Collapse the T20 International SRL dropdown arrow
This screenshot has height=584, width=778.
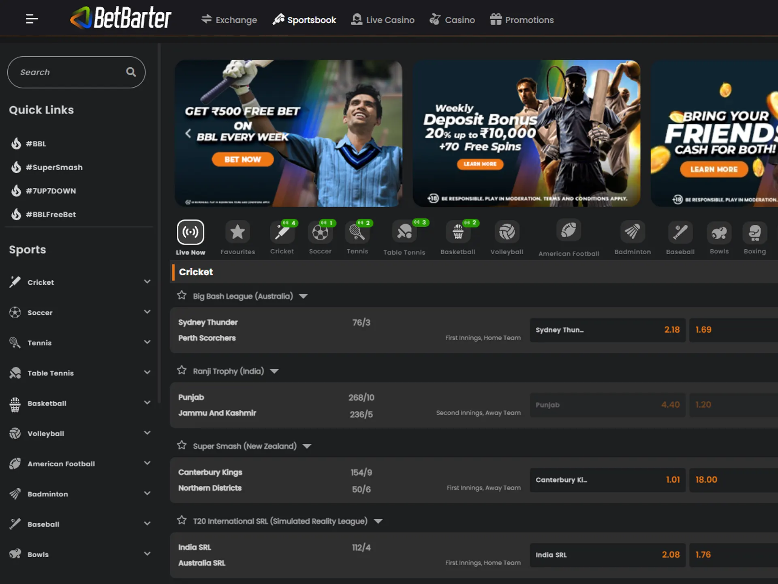pyautogui.click(x=378, y=522)
